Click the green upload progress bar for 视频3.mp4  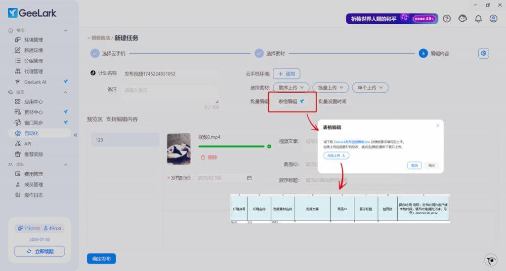[232, 146]
